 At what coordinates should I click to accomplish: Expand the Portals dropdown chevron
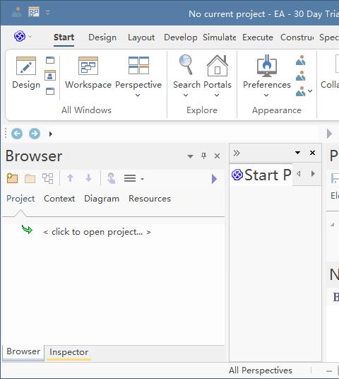(x=217, y=95)
